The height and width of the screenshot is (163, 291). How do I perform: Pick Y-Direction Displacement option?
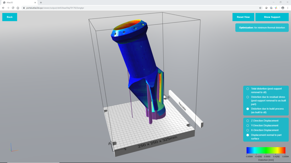tap(247, 125)
